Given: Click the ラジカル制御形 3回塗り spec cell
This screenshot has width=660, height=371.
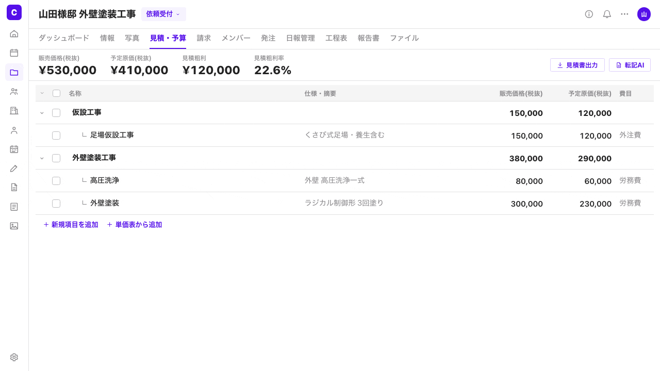Looking at the screenshot, I should (344, 203).
